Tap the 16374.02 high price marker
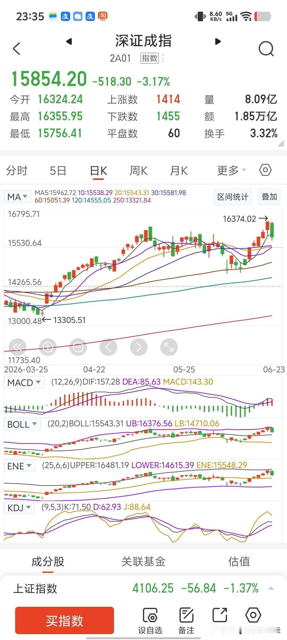The width and height of the screenshot is (287, 640). coord(245,219)
